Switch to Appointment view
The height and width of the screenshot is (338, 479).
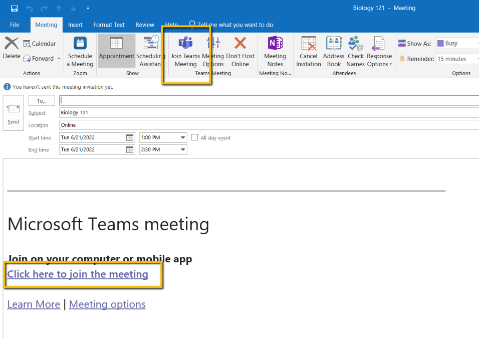pyautogui.click(x=116, y=51)
